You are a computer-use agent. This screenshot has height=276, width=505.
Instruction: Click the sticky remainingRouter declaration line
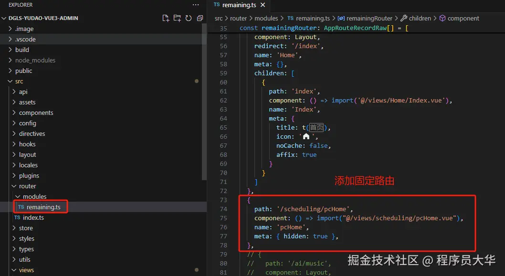coord(324,28)
